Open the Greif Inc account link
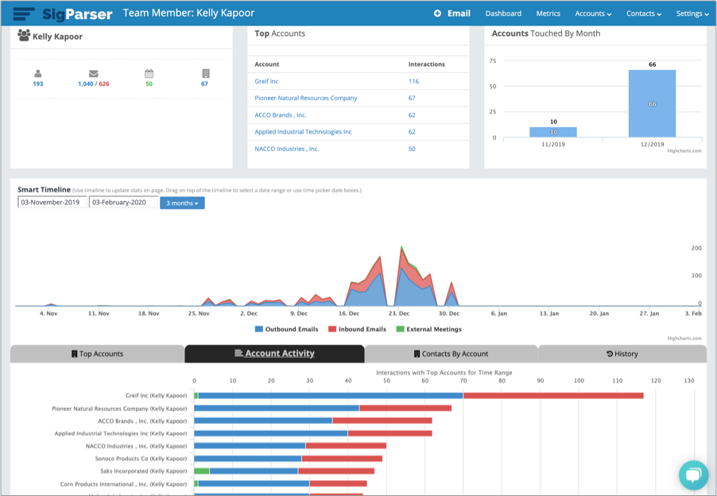The width and height of the screenshot is (717, 496). click(266, 81)
